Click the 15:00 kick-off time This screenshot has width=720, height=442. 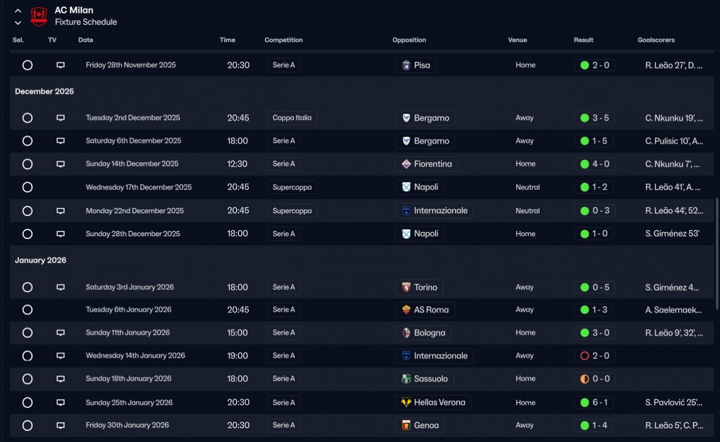coord(237,333)
